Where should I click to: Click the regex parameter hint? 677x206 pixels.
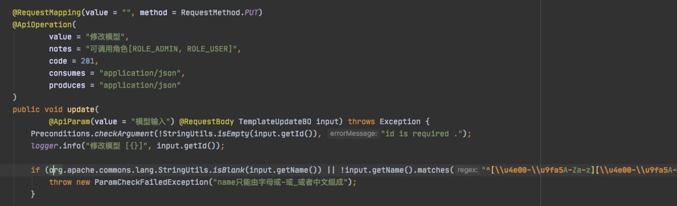click(468, 170)
